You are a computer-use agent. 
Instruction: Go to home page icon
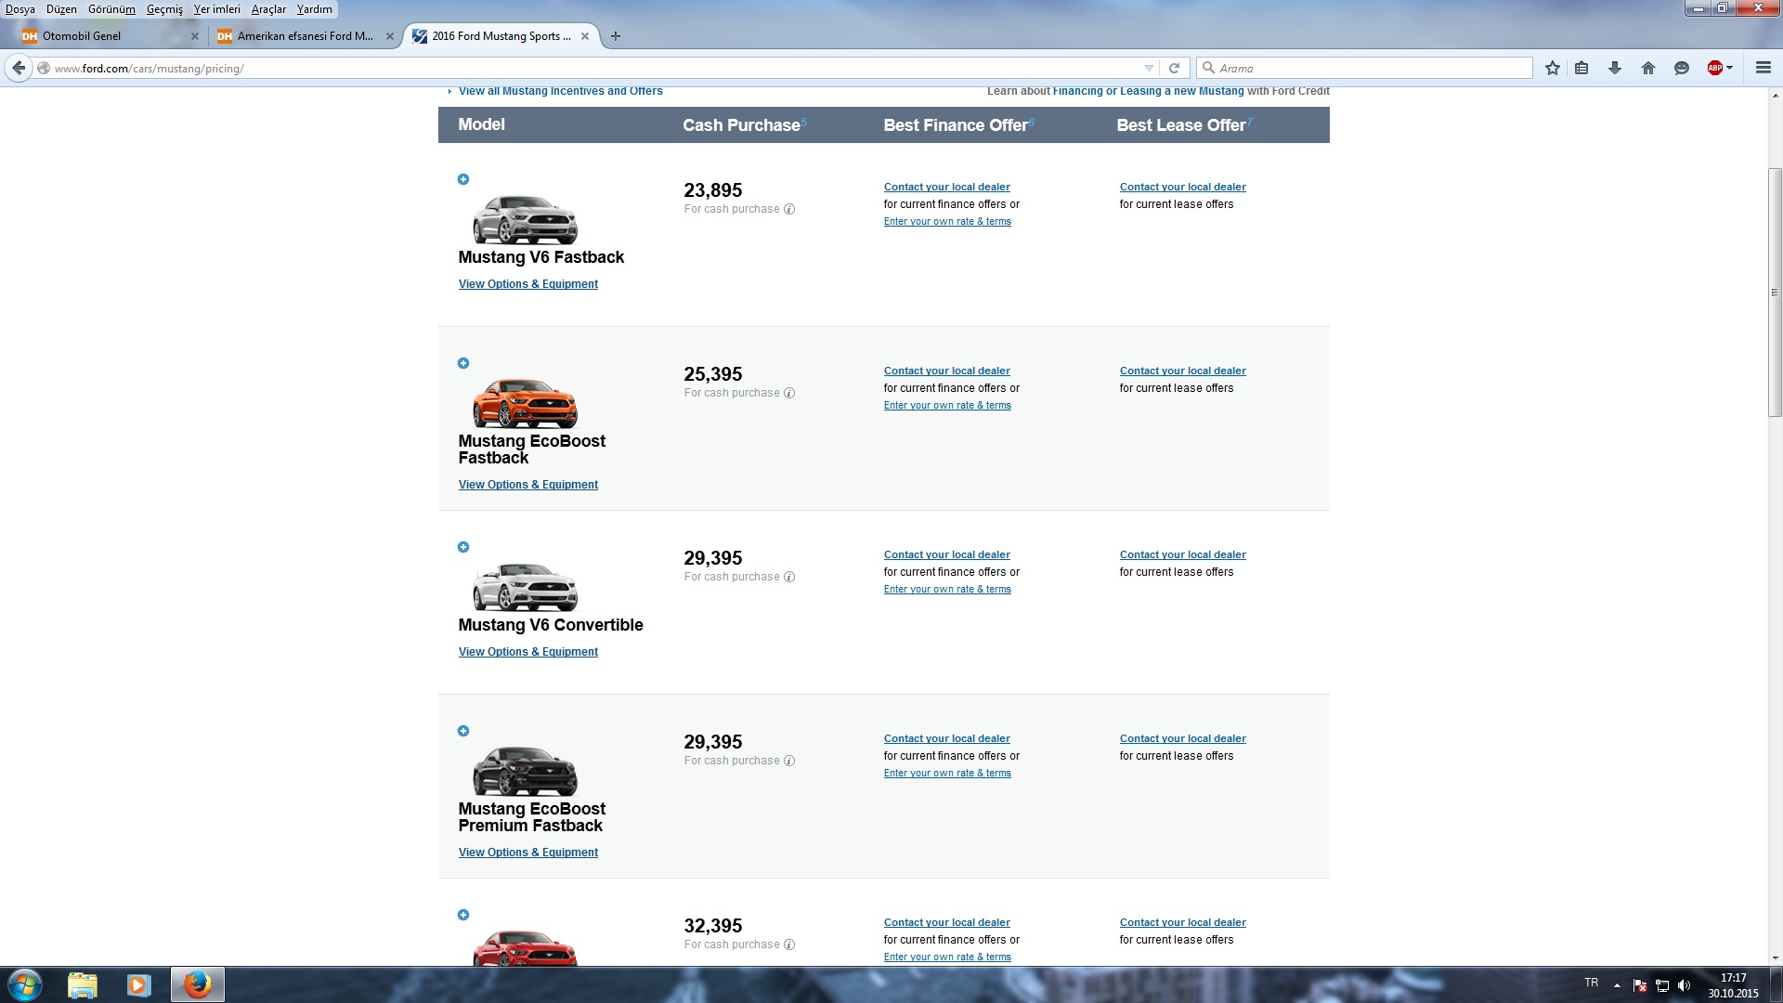click(1648, 68)
